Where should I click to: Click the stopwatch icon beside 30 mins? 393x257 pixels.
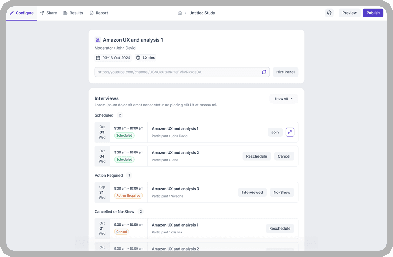(138, 58)
